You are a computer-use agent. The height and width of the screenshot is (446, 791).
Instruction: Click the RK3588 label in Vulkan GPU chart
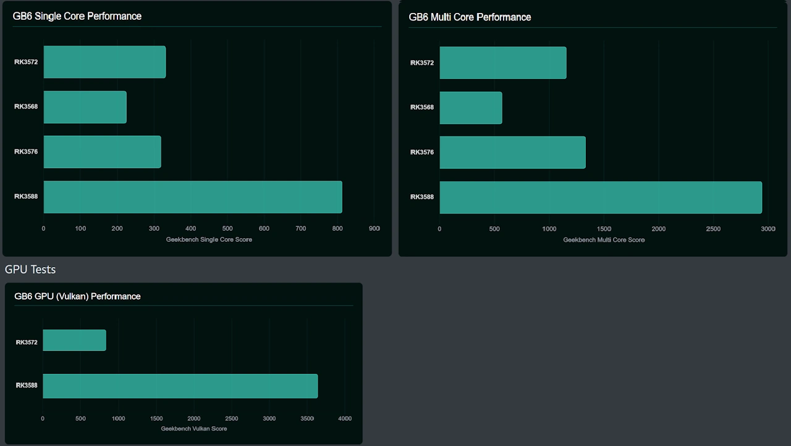coord(27,386)
